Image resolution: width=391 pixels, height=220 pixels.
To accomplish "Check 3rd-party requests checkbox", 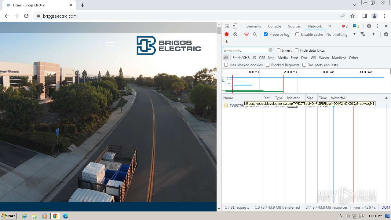I will pyautogui.click(x=304, y=65).
